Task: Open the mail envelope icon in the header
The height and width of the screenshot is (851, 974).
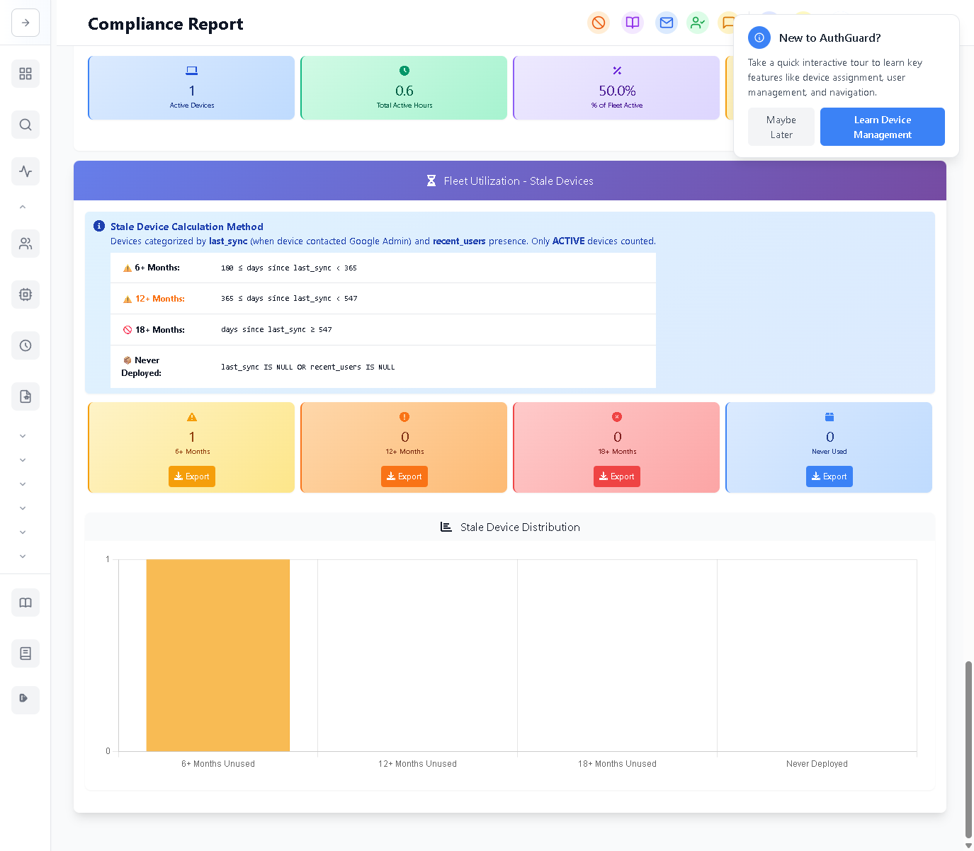Action: 667,23
